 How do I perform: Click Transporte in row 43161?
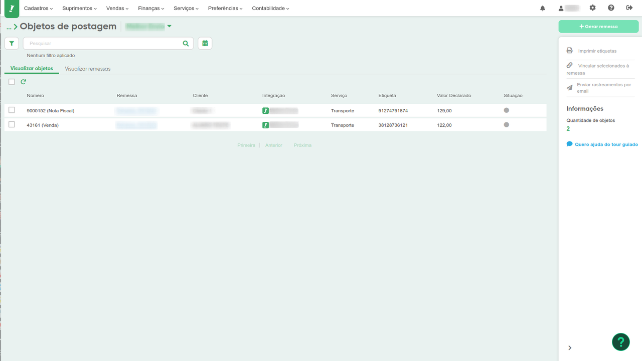tap(343, 125)
